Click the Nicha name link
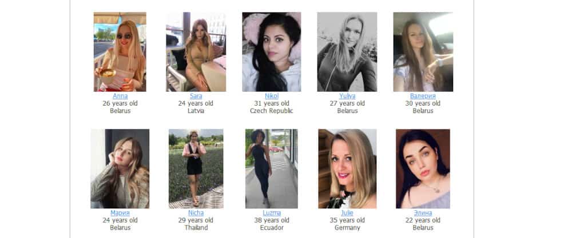Image resolution: width=572 pixels, height=238 pixels. [x=196, y=213]
